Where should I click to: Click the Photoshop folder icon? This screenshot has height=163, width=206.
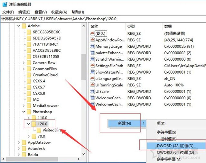tap(29, 112)
